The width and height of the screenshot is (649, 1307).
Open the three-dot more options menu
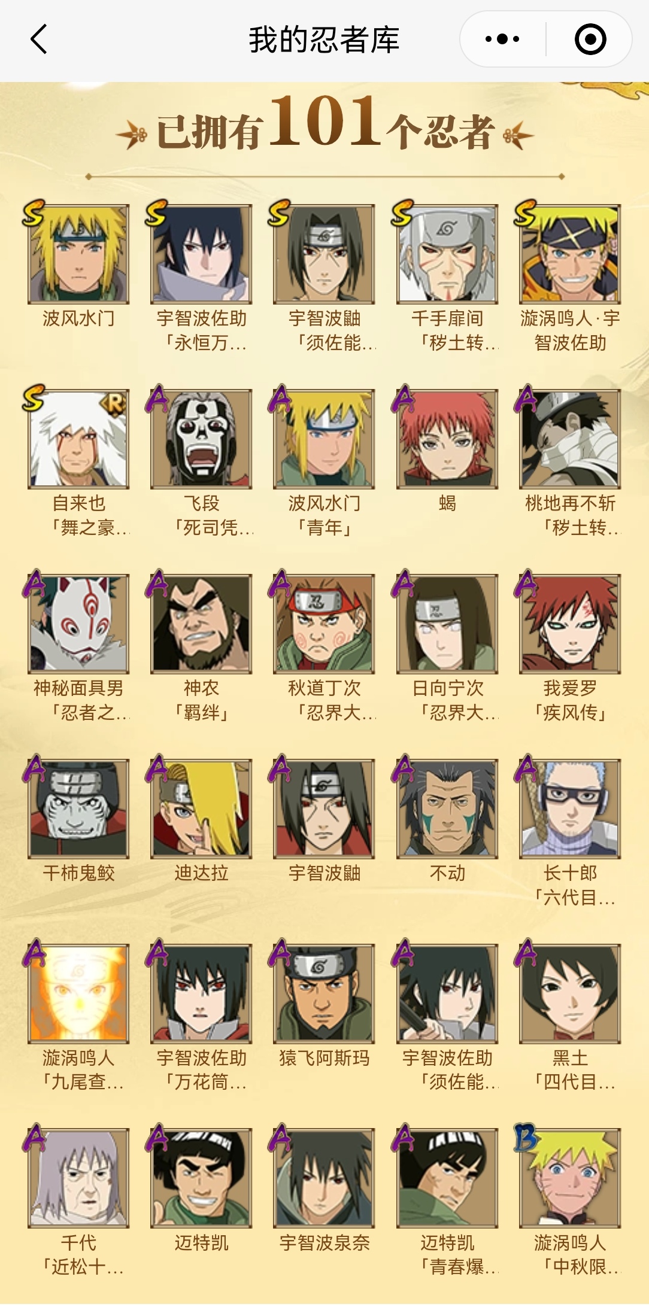coord(502,39)
